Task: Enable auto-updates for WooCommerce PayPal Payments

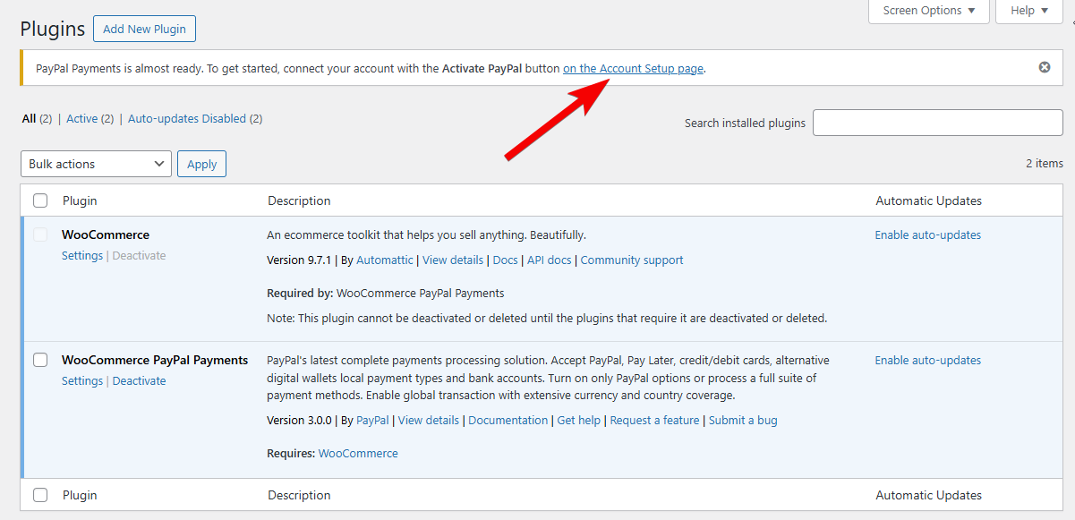Action: tap(927, 360)
